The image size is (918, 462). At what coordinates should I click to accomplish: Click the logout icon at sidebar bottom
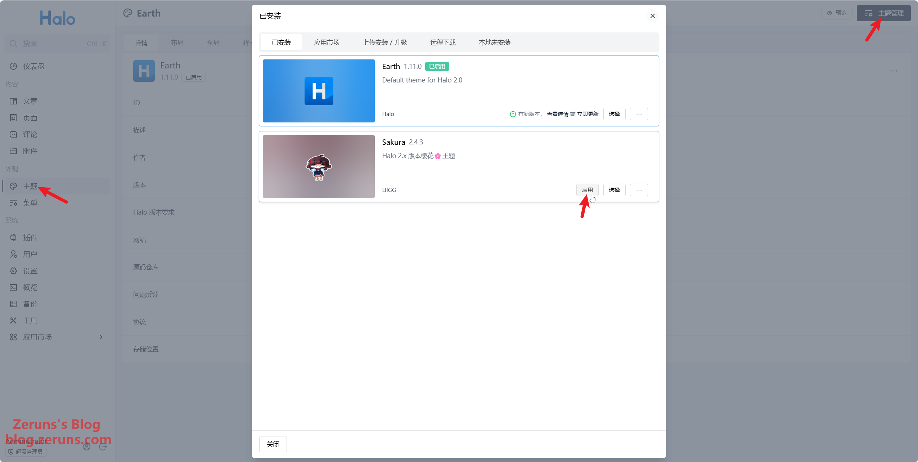coord(103,447)
